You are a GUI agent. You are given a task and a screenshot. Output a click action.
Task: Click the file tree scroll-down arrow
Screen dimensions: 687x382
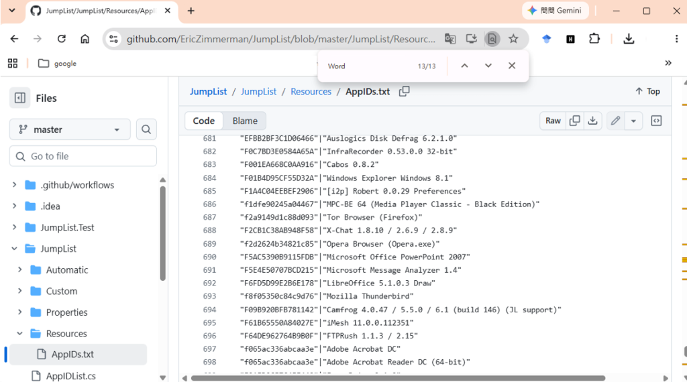[162, 377]
